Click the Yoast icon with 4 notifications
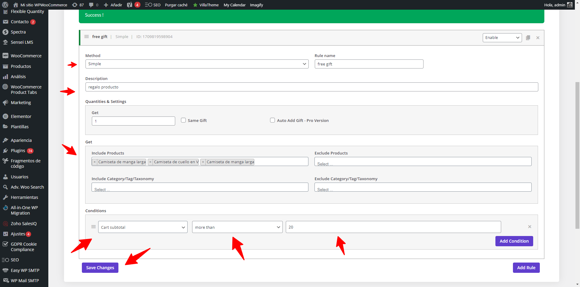Image resolution: width=580 pixels, height=287 pixels. (x=130, y=5)
